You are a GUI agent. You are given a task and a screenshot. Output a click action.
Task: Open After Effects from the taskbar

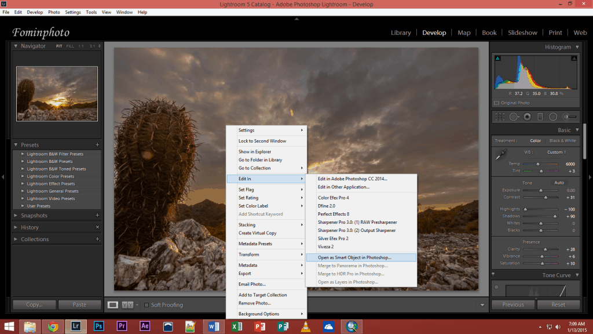point(145,326)
